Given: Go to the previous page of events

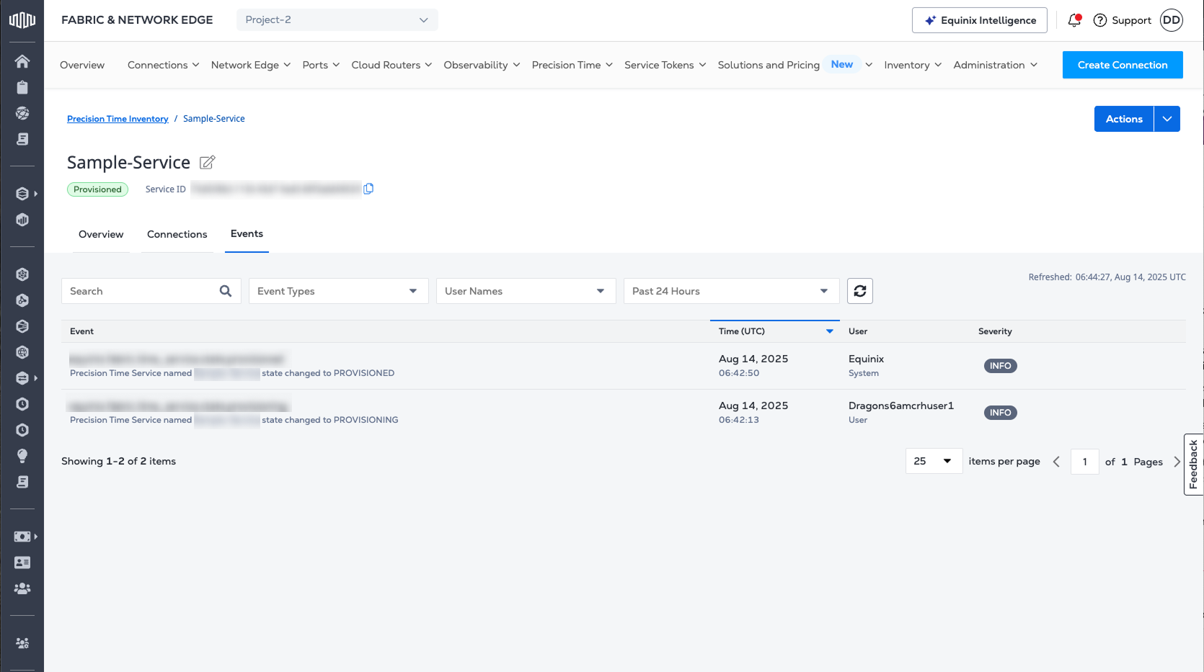Looking at the screenshot, I should [x=1056, y=462].
